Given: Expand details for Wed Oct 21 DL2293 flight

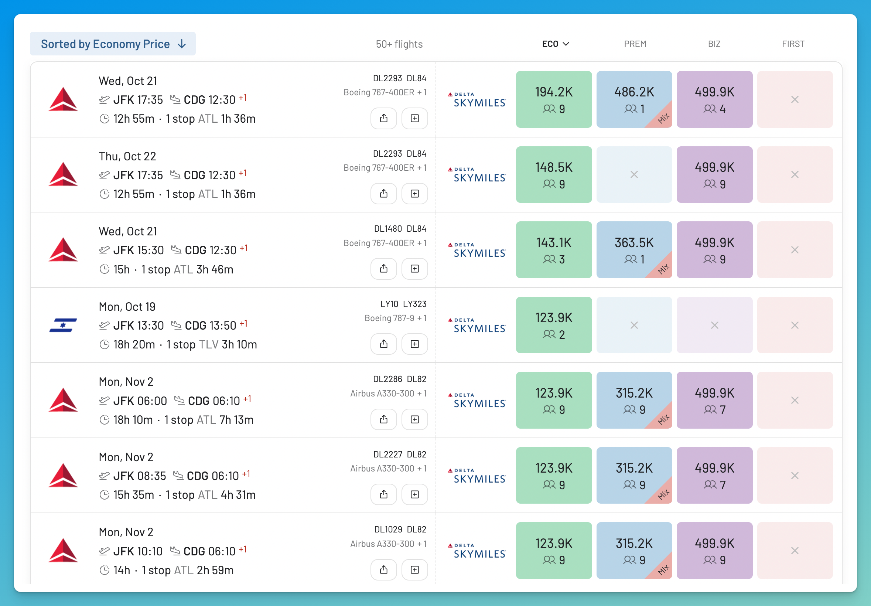Looking at the screenshot, I should pyautogui.click(x=415, y=118).
